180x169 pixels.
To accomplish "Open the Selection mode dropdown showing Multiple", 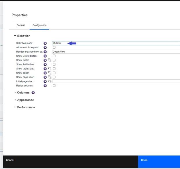I will 116,43.
